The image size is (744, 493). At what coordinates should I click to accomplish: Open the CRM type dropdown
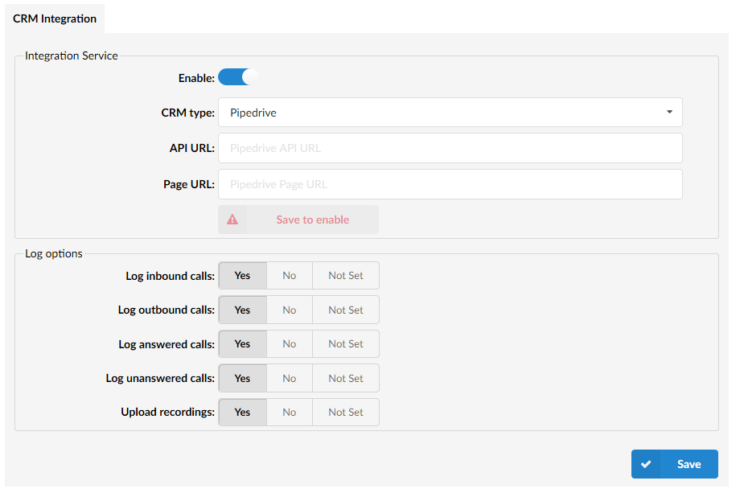click(450, 113)
